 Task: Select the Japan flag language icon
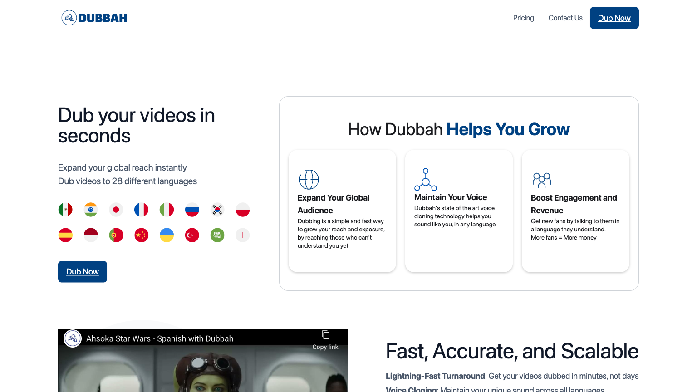click(x=116, y=210)
